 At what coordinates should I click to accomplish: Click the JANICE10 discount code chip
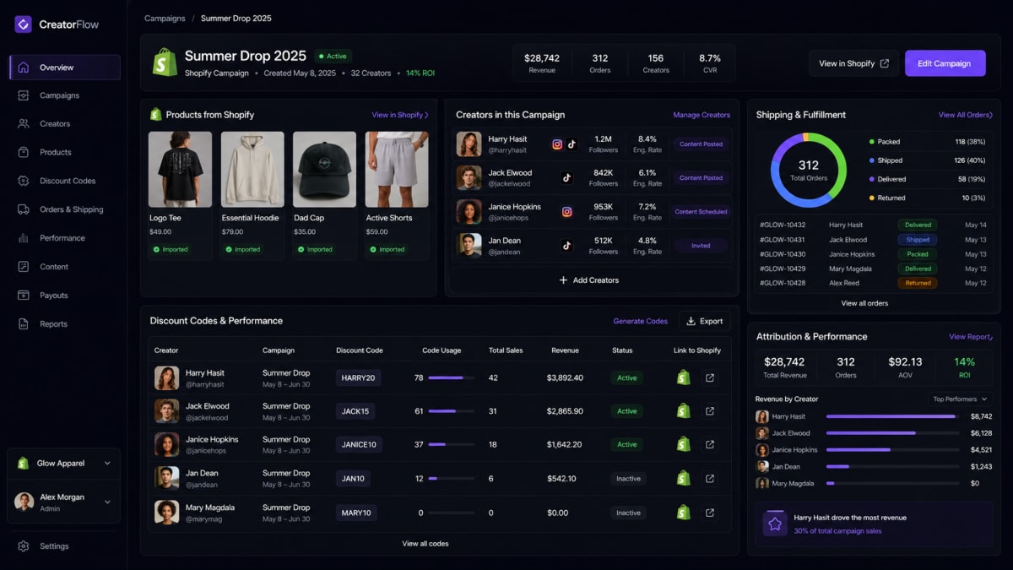coord(359,445)
